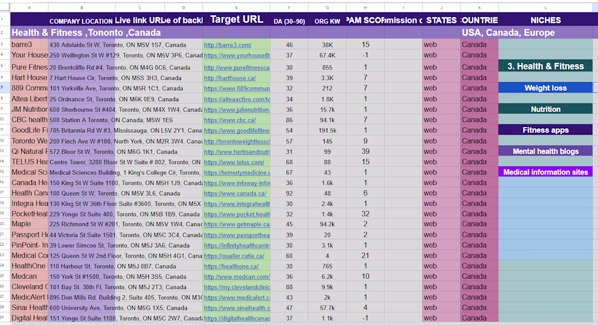
Task: Open the oualler.catie.ca link
Action: tap(234, 256)
